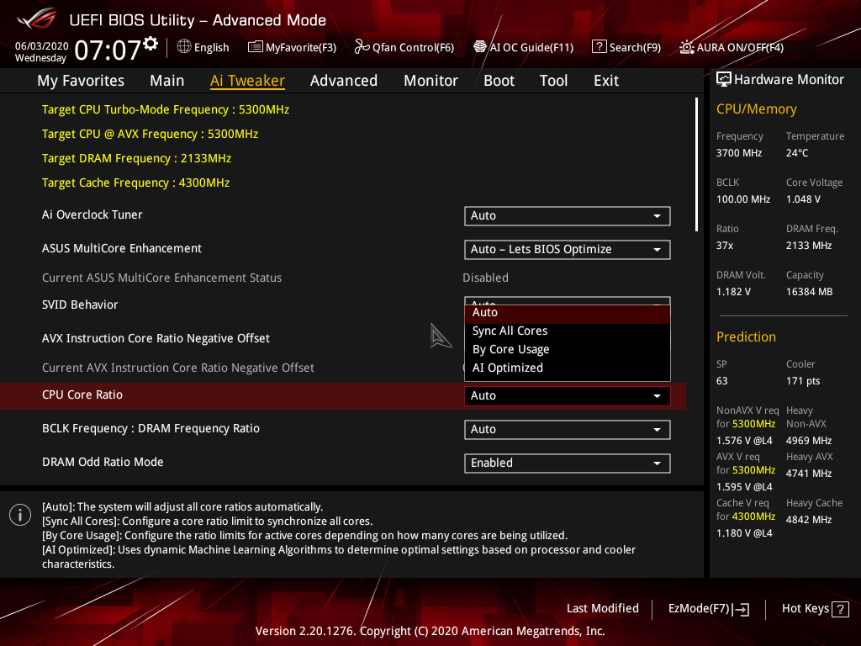Click the Last Modified button

[x=602, y=608]
